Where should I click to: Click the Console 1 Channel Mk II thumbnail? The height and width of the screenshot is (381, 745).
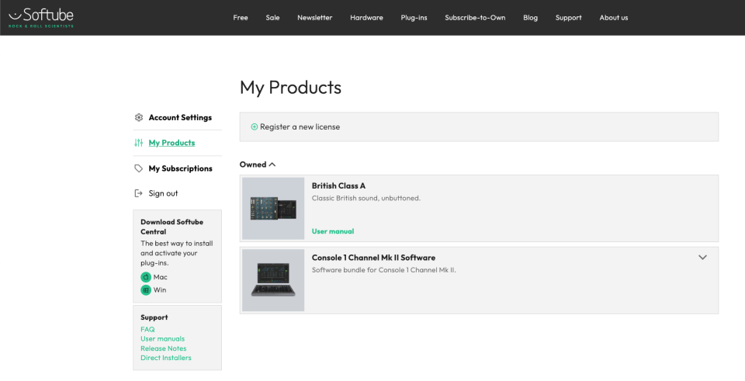click(x=273, y=280)
